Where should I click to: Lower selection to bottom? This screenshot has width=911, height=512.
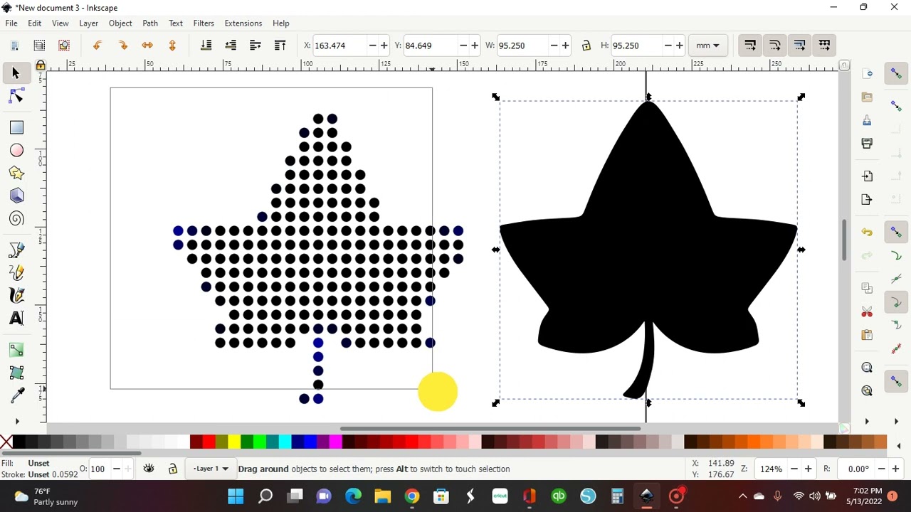click(x=206, y=46)
